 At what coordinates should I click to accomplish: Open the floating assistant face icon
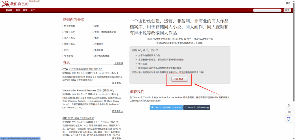289,119
